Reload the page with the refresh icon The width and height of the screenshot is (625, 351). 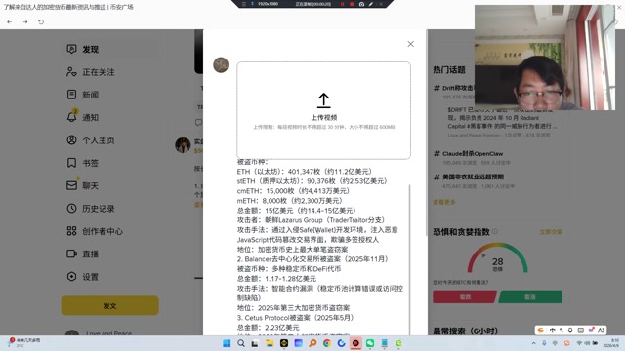[41, 21]
